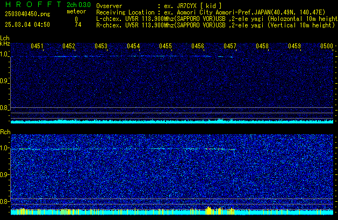Viewport: 338px width, 220px height.
Task: Click the 0454 time marker
Action: (133, 46)
